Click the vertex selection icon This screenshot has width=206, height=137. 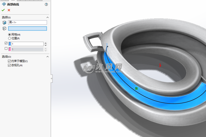point(4,28)
